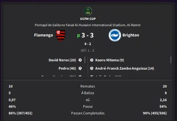Click goal ball icon beside Kaoru Mitoma
This screenshot has width=177, height=121.
click(x=92, y=60)
